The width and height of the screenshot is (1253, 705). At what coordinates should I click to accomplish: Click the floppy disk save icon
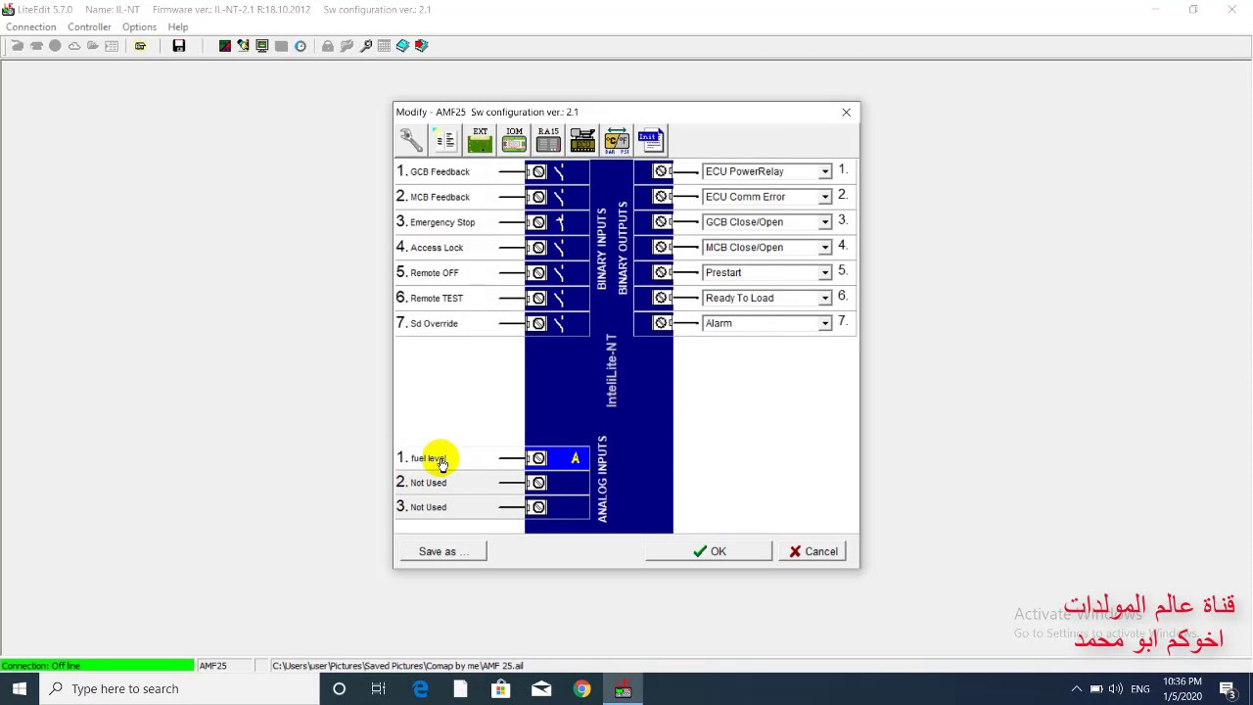pyautogui.click(x=179, y=46)
